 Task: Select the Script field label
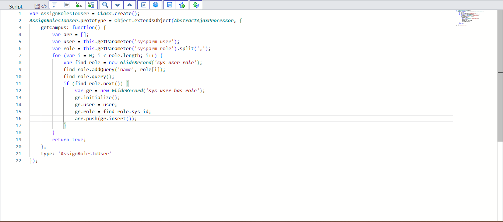click(x=15, y=6)
